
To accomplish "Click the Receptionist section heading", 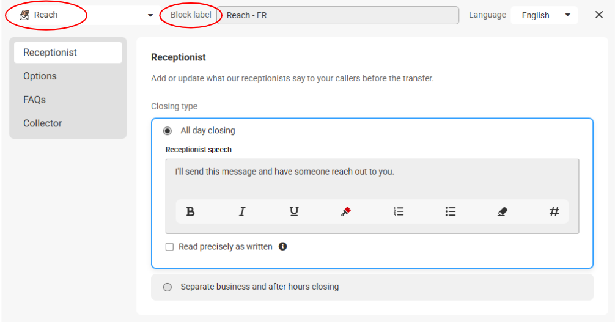I will point(179,57).
